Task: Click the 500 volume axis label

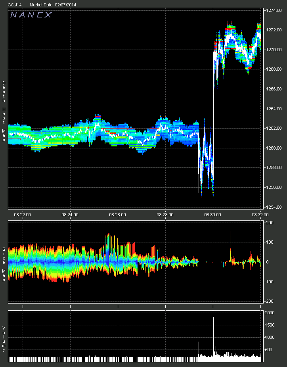Action: 270,350
